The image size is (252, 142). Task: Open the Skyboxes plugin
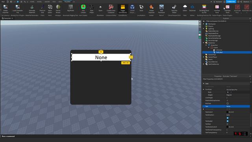193,8
